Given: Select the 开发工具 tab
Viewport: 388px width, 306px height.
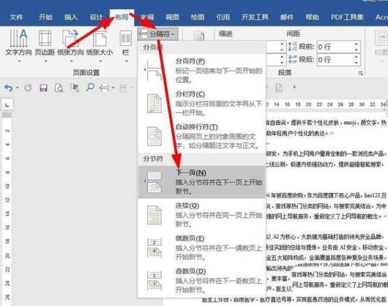Looking at the screenshot, I should tap(255, 17).
